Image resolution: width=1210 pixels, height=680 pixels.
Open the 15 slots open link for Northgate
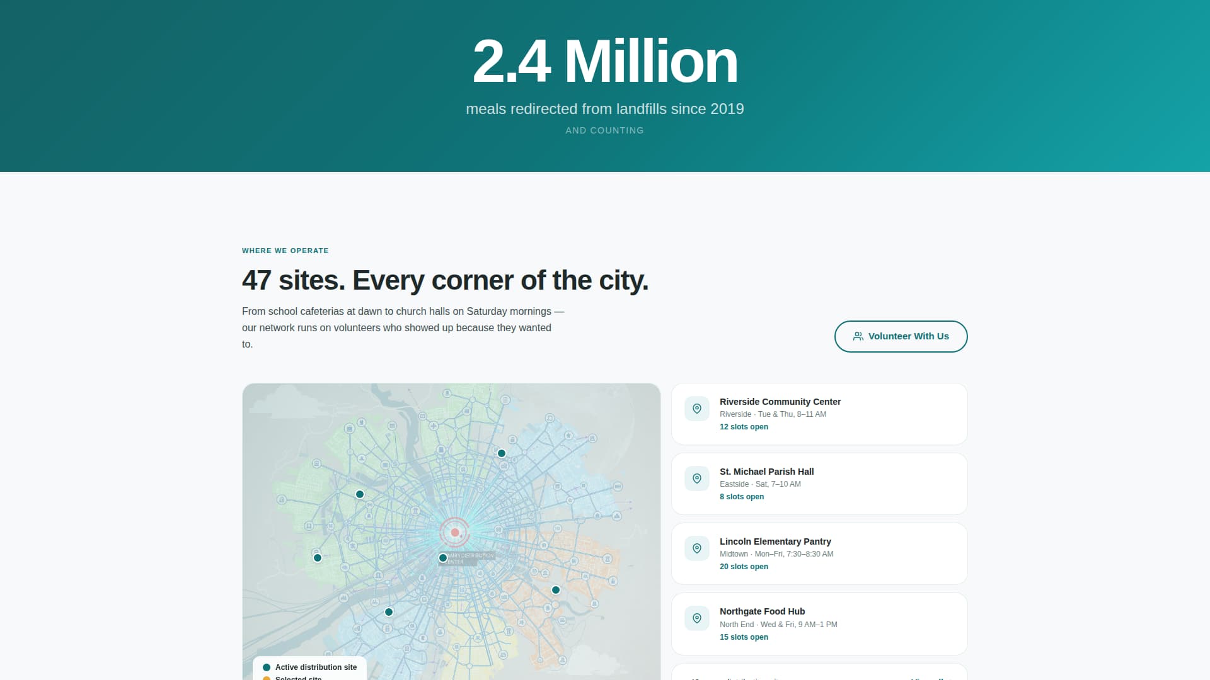744,637
